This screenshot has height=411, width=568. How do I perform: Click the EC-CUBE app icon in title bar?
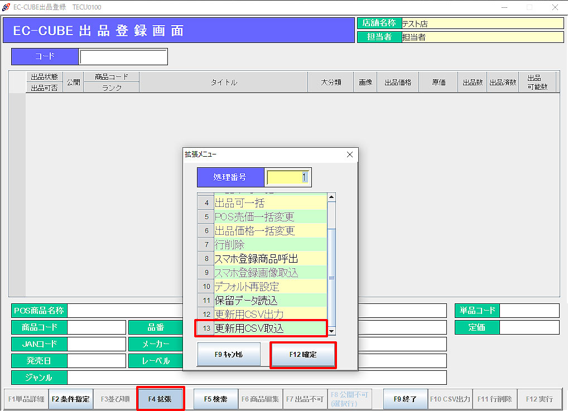(6, 7)
